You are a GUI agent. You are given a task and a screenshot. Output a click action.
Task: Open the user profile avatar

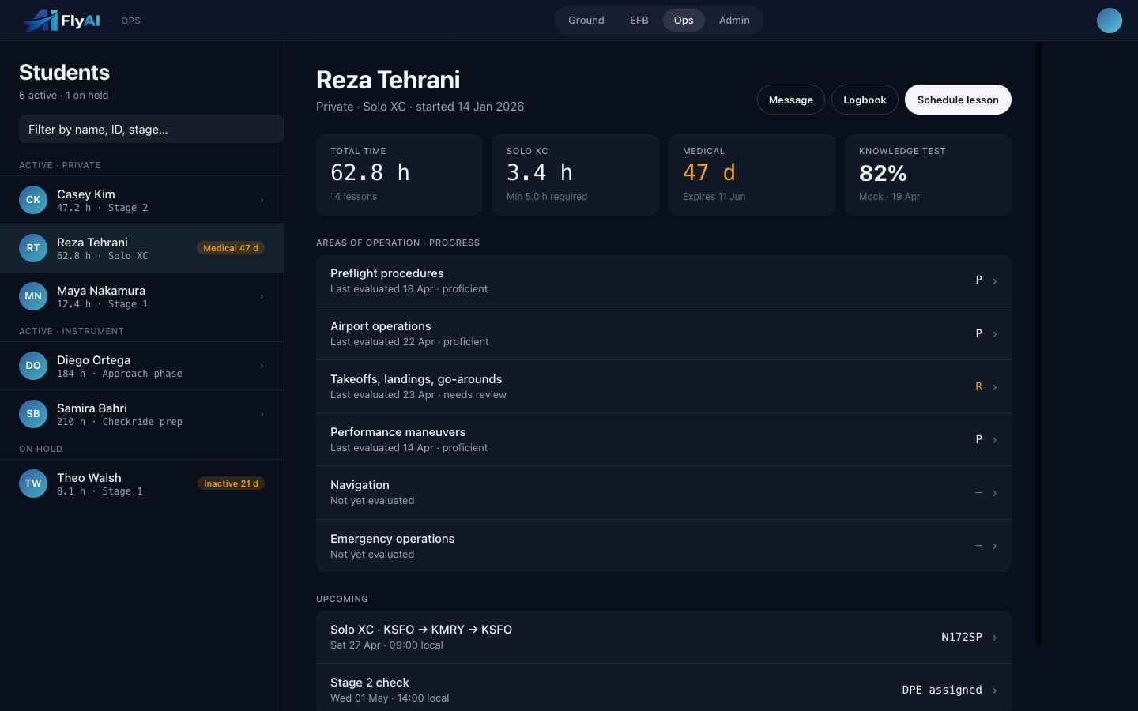pyautogui.click(x=1110, y=21)
